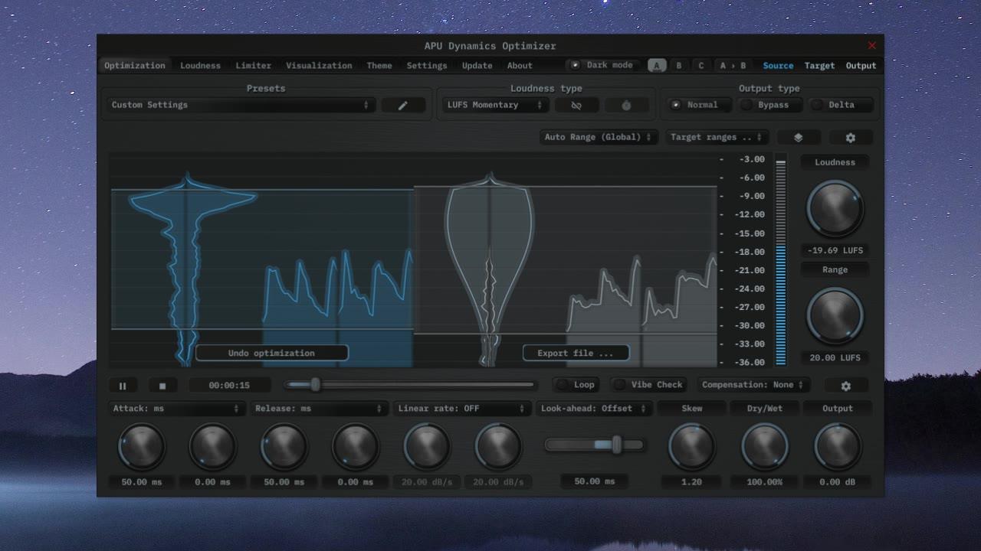Click the Skew knob
Viewport: 981px width, 551px height.
691,447
